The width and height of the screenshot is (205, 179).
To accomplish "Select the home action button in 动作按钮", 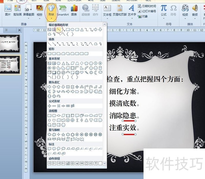I will coord(68,163).
